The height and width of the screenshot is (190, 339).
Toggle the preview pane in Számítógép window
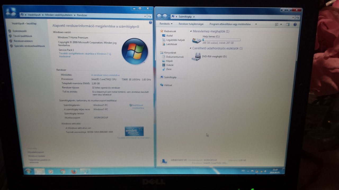tap(288, 24)
